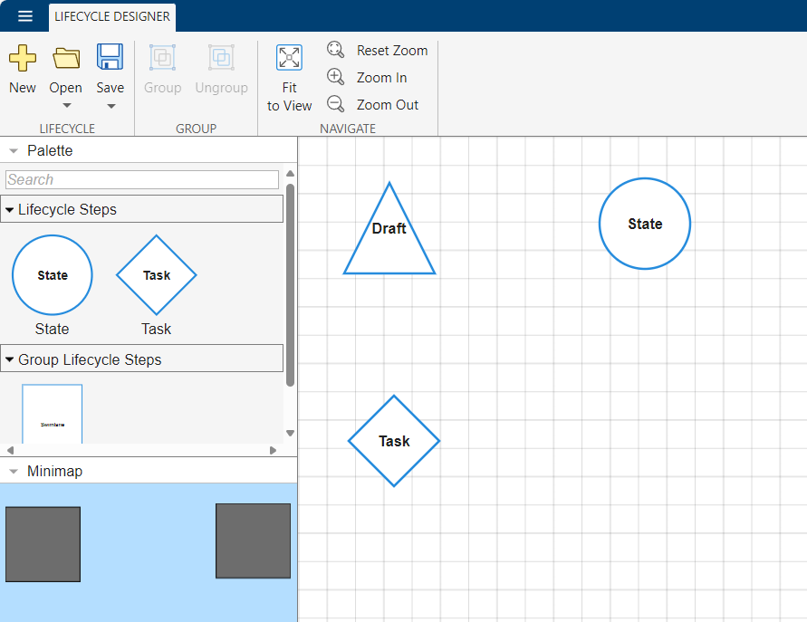Open the dropdown arrow under Save
Screen dimensions: 807x622
(110, 106)
